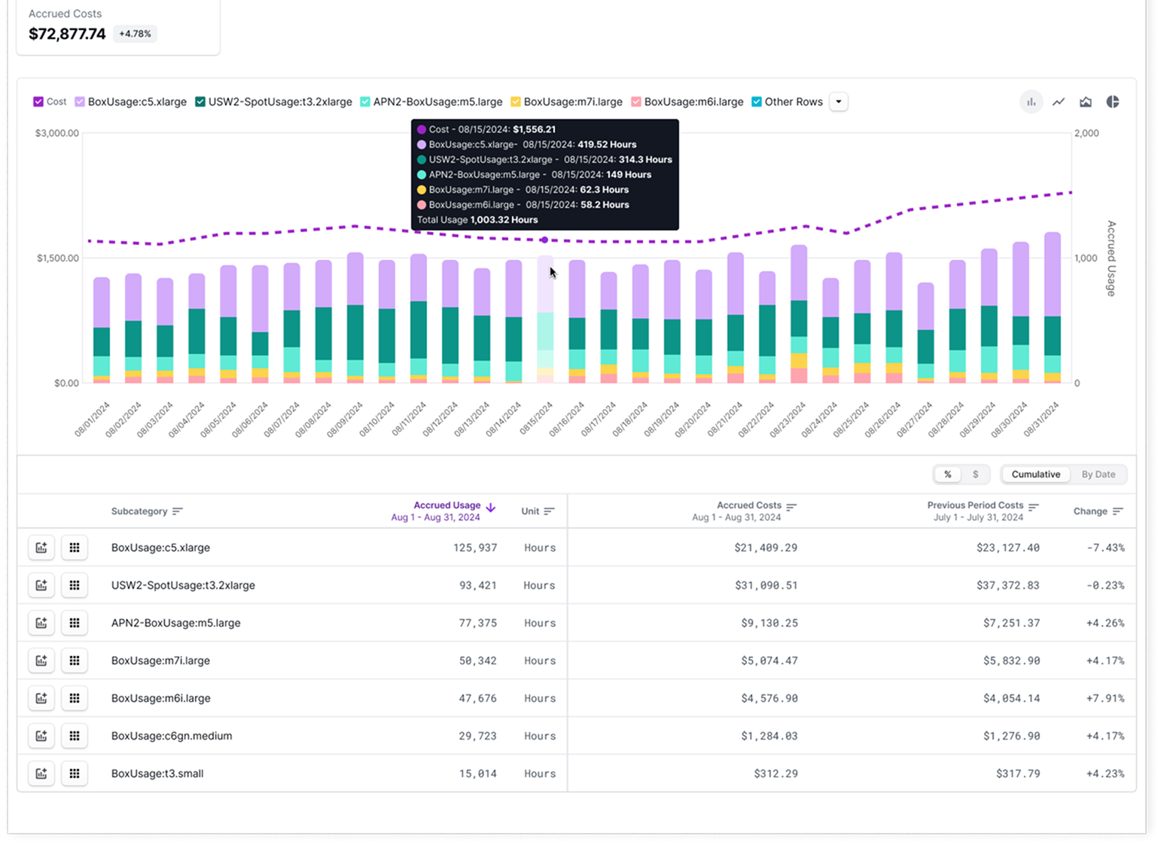Image resolution: width=1161 pixels, height=845 pixels.
Task: Open the Change column sort menu
Action: coord(1117,511)
